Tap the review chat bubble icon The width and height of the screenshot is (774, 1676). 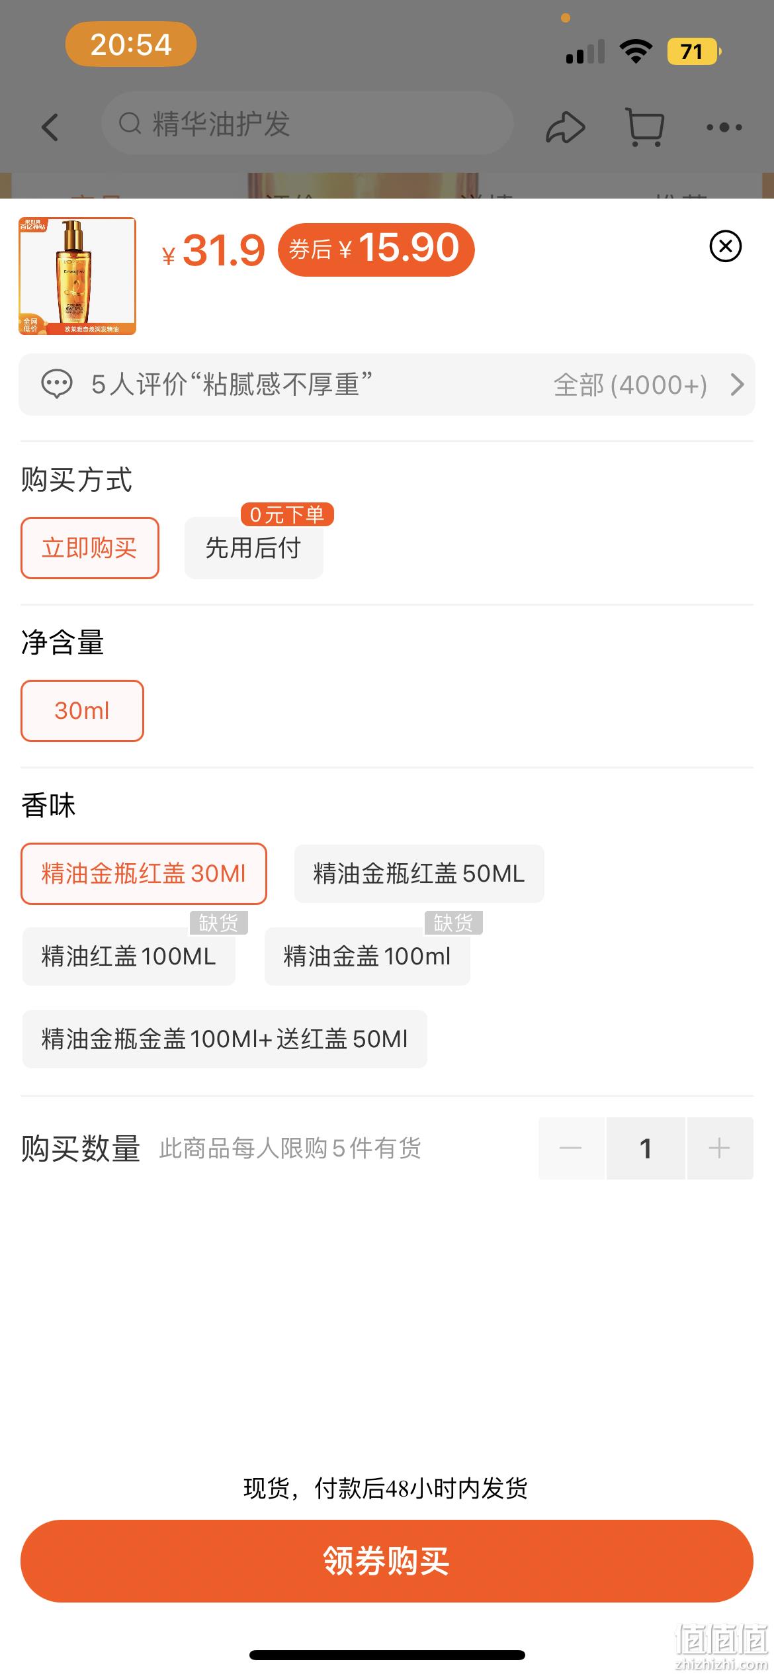click(x=57, y=385)
